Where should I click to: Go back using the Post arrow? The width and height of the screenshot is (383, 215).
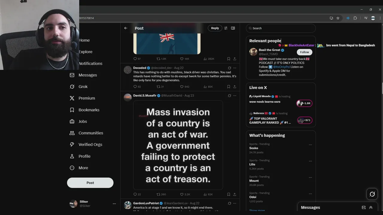click(x=126, y=28)
